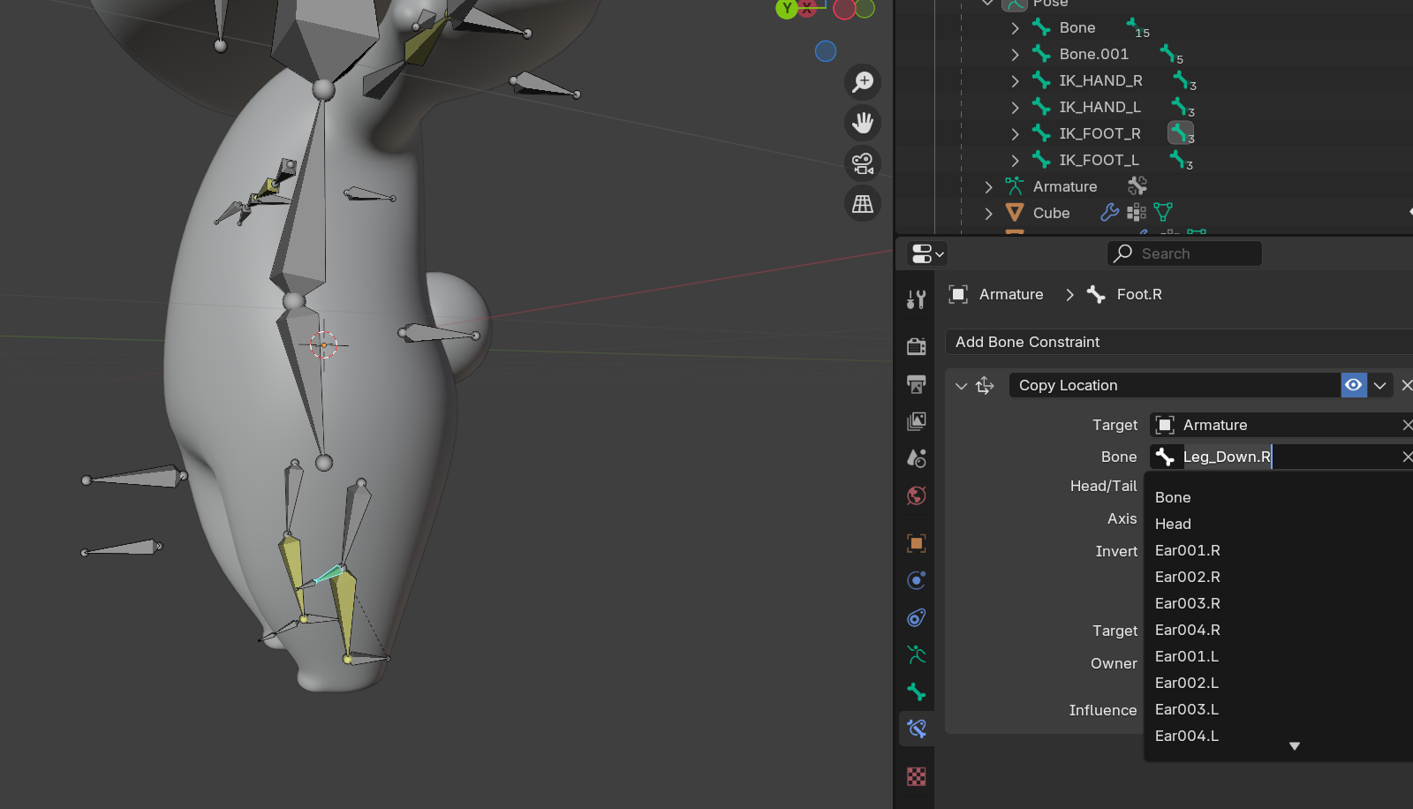Select IK_FOOT_L bone in outliner
Image resolution: width=1413 pixels, height=809 pixels.
(x=1099, y=160)
